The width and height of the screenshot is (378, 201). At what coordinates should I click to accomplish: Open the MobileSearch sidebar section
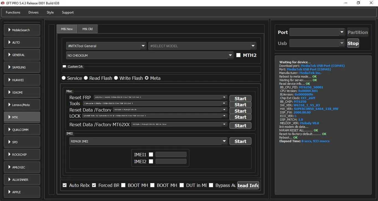point(22,30)
